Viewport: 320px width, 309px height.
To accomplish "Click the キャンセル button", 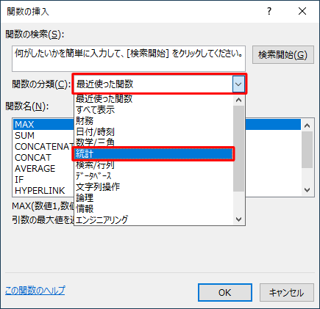I will pos(287,293).
